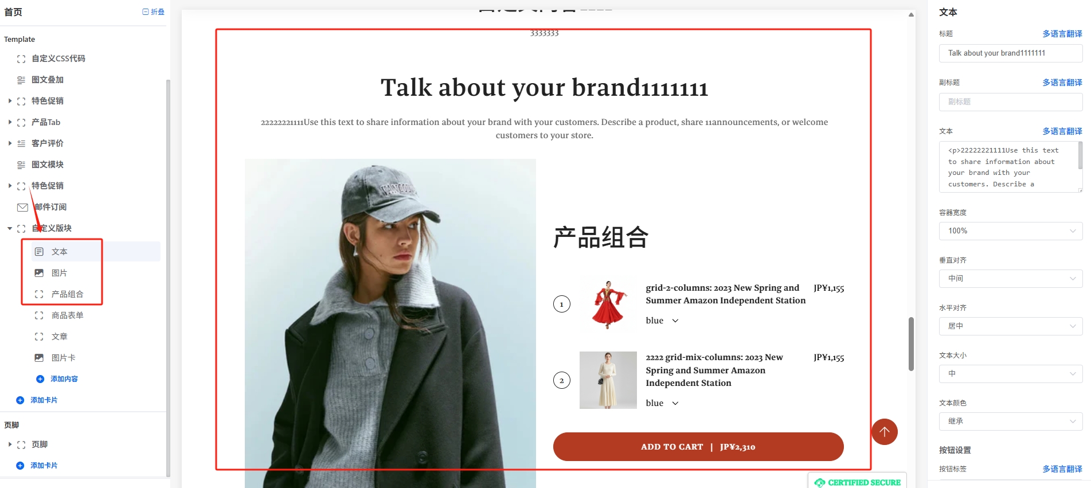Click 多语言翻译 link next to 标题
The height and width of the screenshot is (488, 1091).
coord(1062,34)
